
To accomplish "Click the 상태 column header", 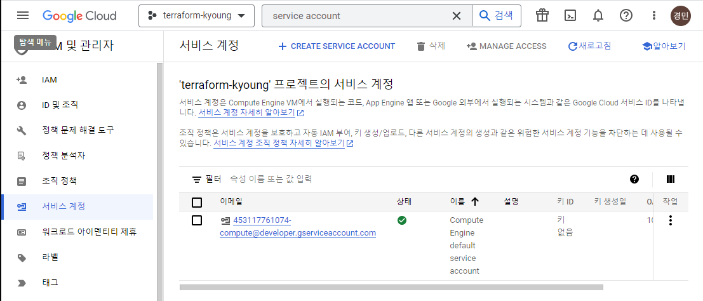I will tap(404, 202).
